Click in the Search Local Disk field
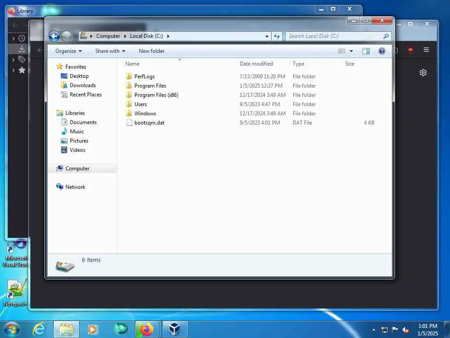 point(334,36)
